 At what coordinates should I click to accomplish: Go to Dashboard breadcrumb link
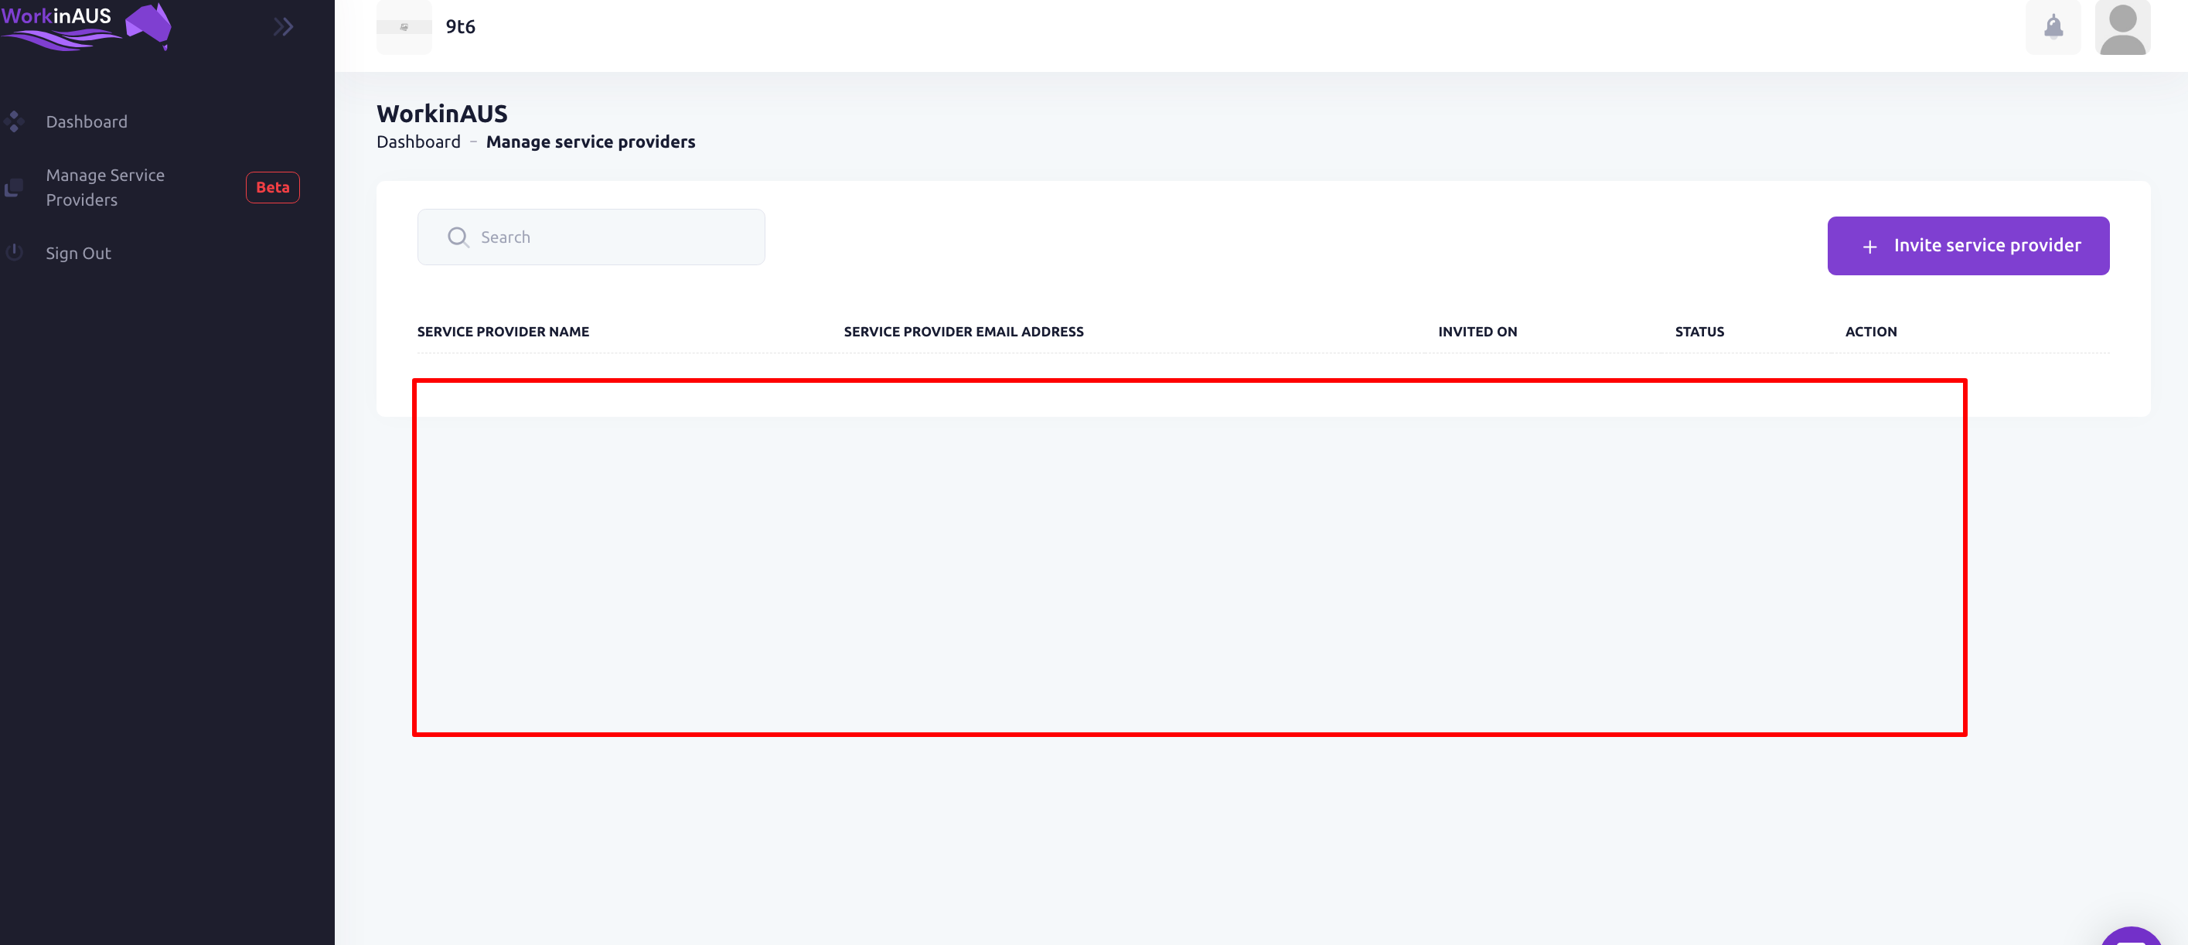pos(419,142)
